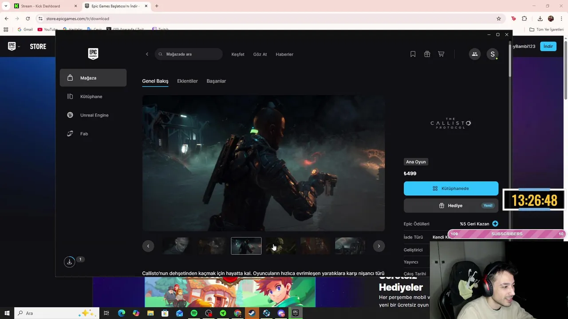
Task: Open Chrome tab search dropdown
Action: pos(6,6)
